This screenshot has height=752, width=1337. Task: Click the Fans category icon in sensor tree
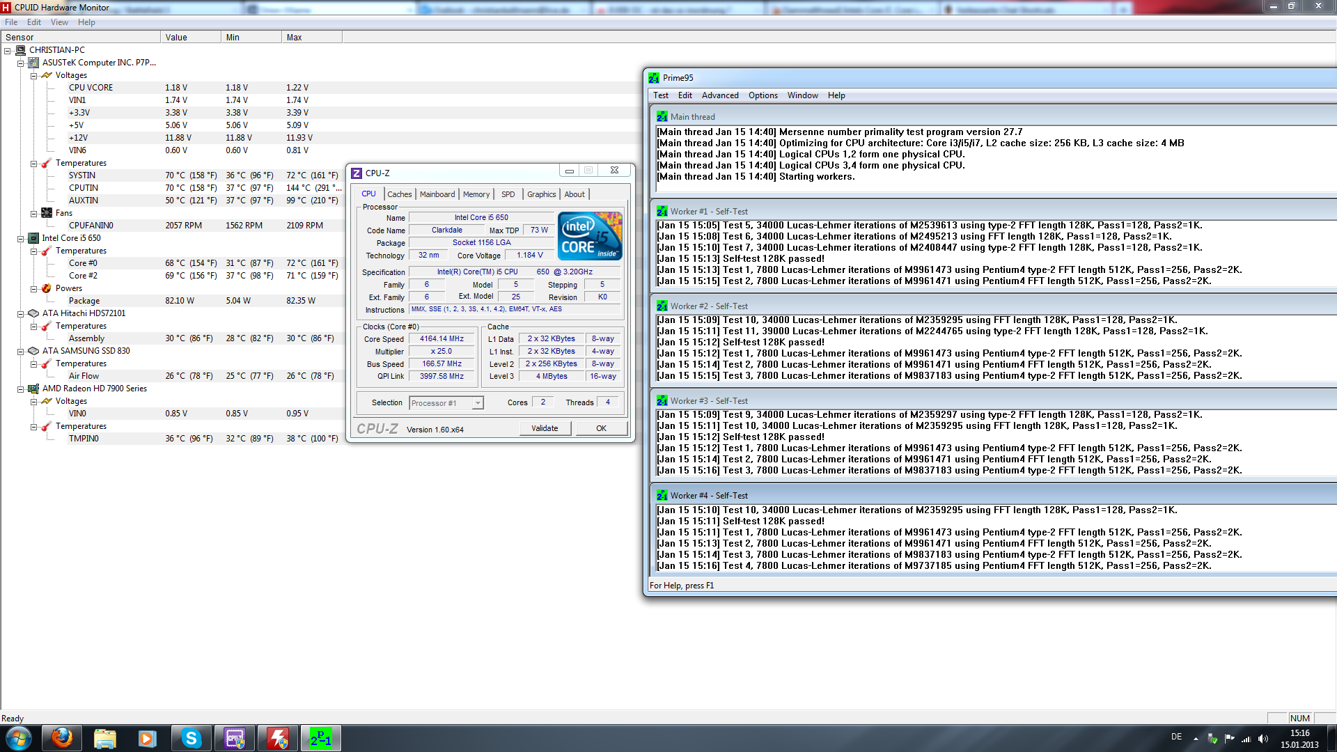[x=46, y=213]
